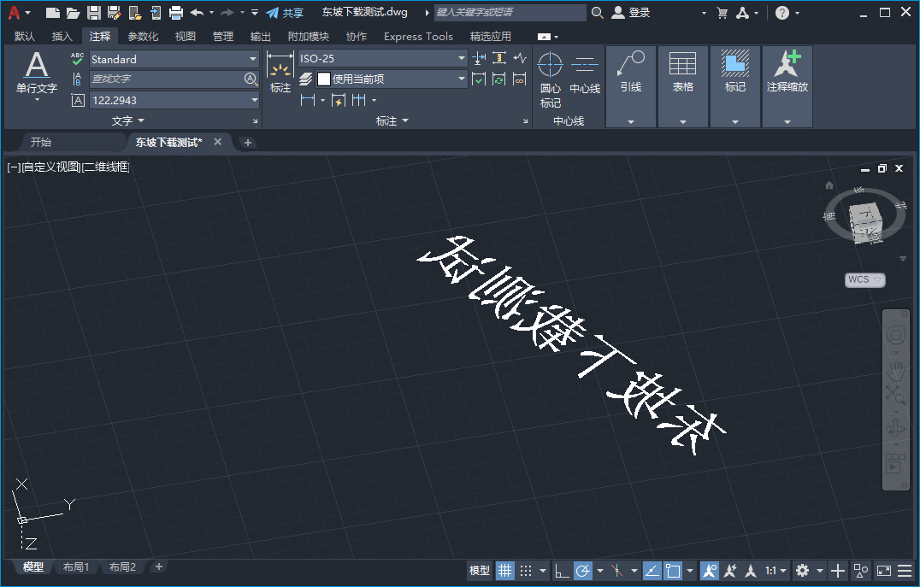Click the viewport controls [-] label
This screenshot has width=920, height=587.
14,167
